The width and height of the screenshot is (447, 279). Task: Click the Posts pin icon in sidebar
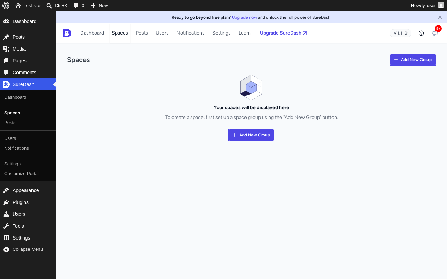pos(6,37)
